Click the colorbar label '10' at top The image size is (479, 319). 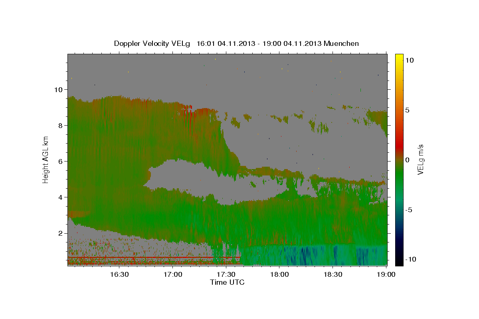tap(409, 60)
